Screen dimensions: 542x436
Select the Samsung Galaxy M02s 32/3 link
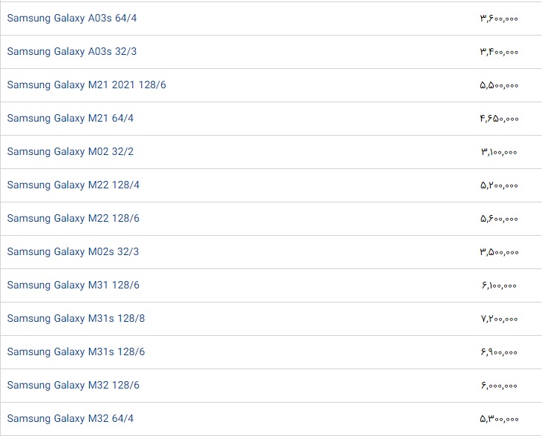point(73,251)
